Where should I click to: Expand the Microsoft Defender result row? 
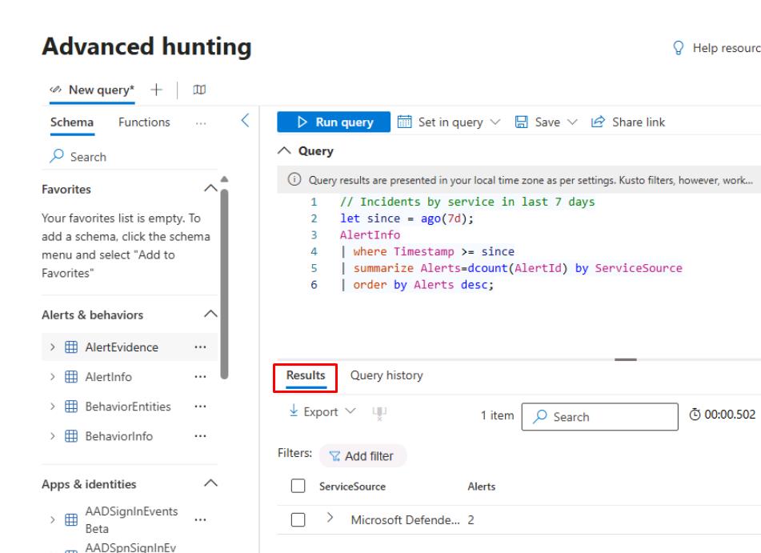pyautogui.click(x=330, y=519)
